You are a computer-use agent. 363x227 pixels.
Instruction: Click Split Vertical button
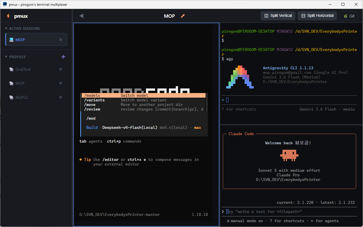[278, 16]
